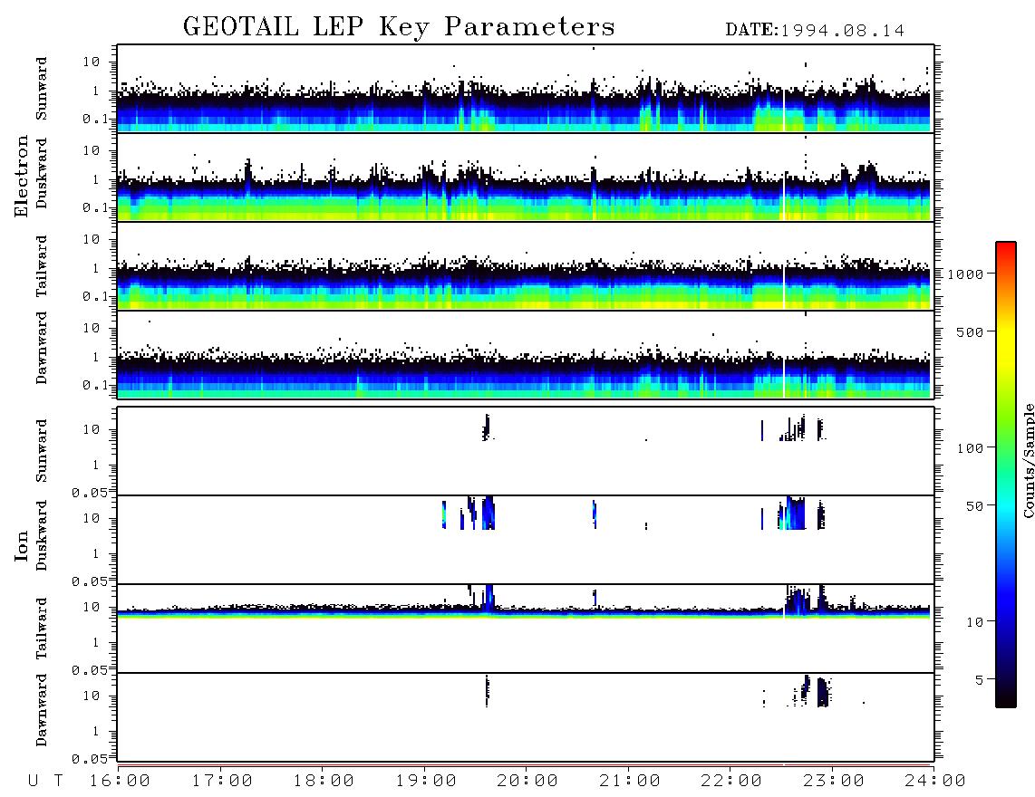Click inside the Electron Sunward spectrogram panel
The width and height of the screenshot is (1035, 797).
point(526,89)
